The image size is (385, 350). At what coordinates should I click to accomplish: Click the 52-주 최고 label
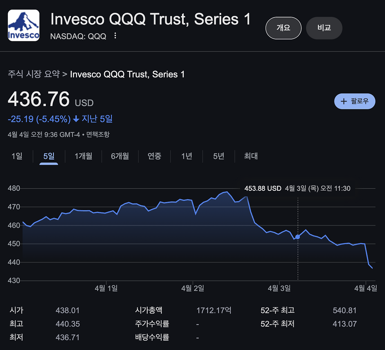(x=278, y=310)
